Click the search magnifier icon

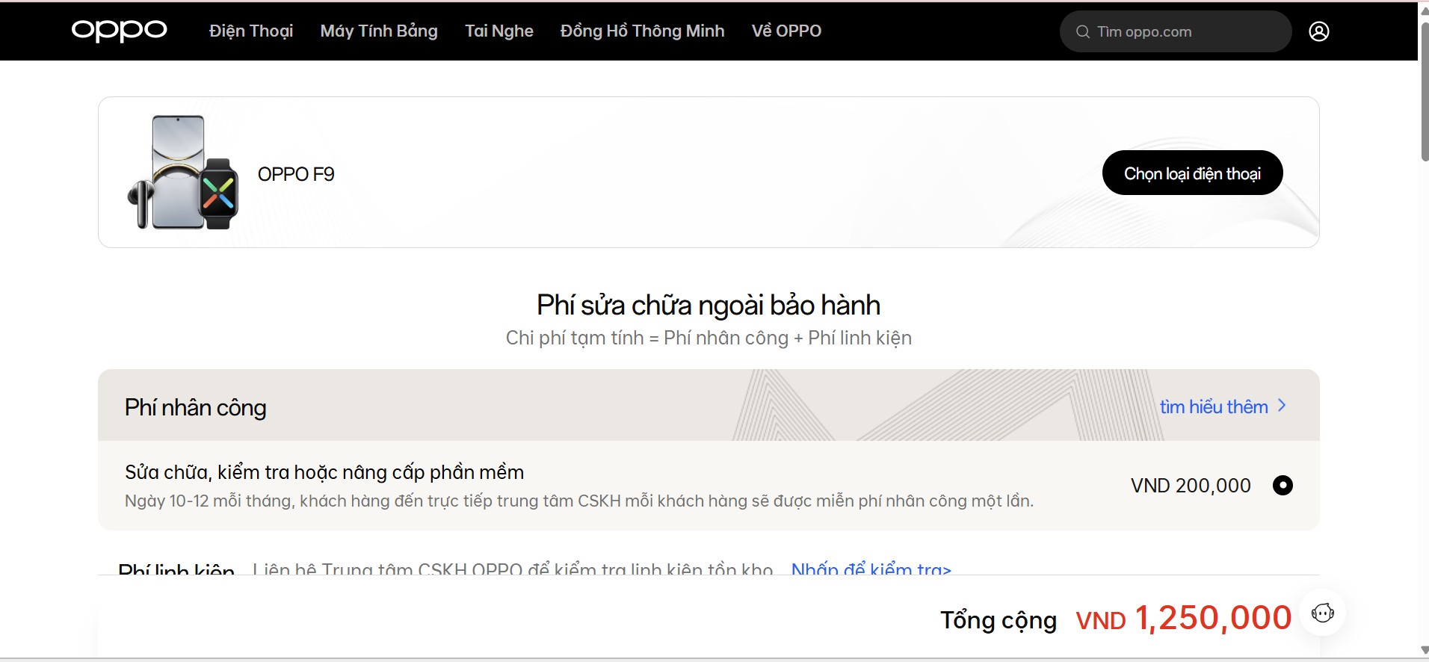click(1082, 31)
